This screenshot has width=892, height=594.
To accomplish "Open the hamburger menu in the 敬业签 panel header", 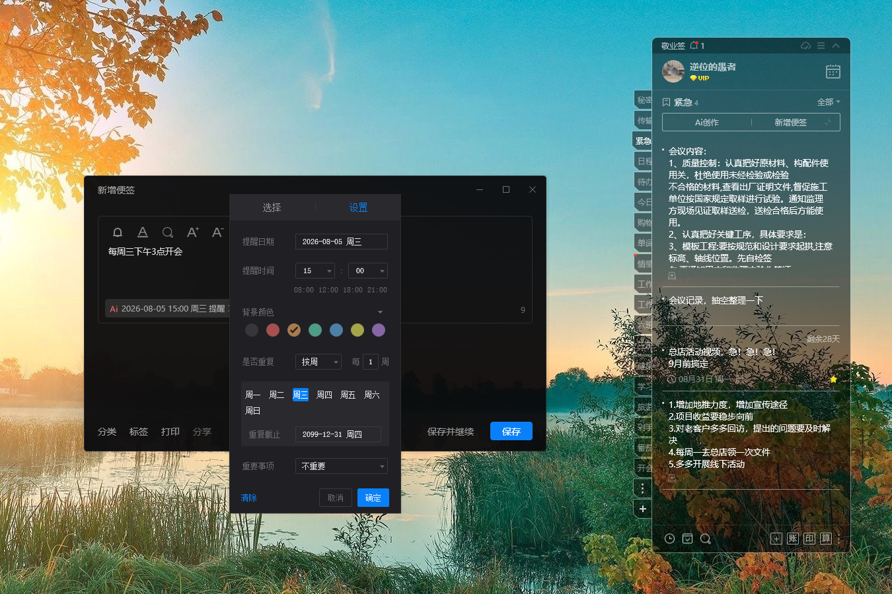I will (821, 46).
